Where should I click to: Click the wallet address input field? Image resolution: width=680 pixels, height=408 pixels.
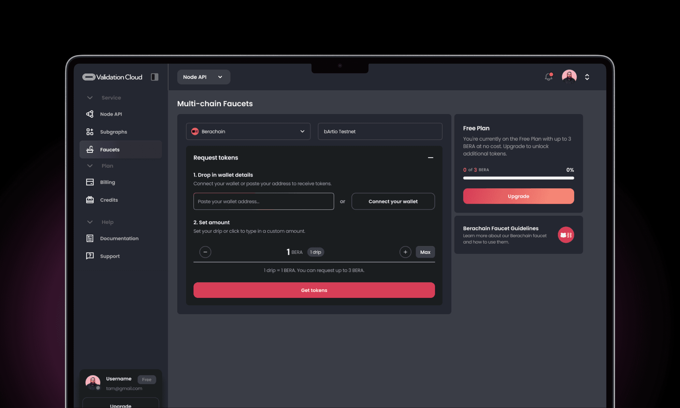263,201
